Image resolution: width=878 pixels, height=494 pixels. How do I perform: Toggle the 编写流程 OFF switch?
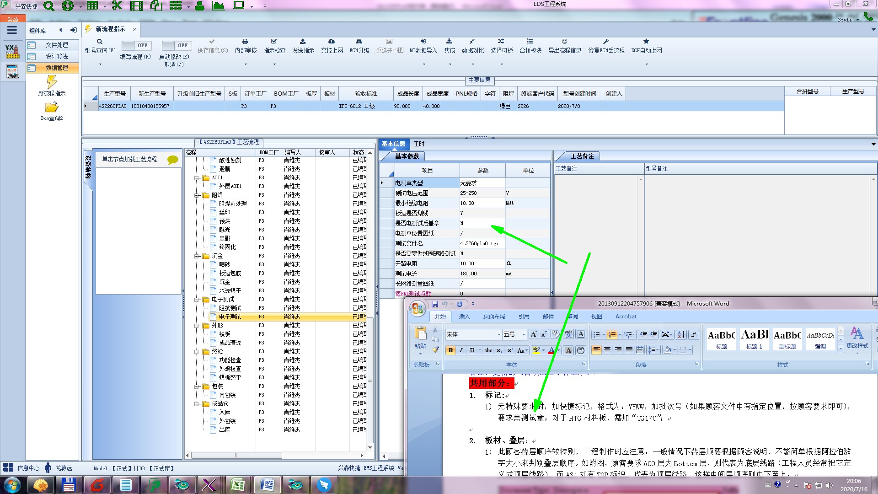[x=135, y=45]
